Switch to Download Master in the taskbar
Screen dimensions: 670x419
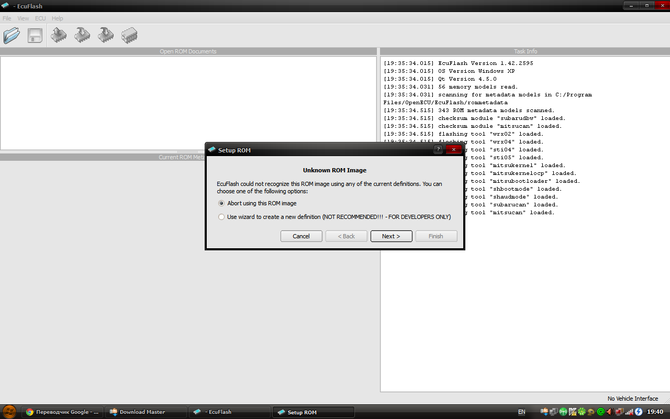pos(146,412)
